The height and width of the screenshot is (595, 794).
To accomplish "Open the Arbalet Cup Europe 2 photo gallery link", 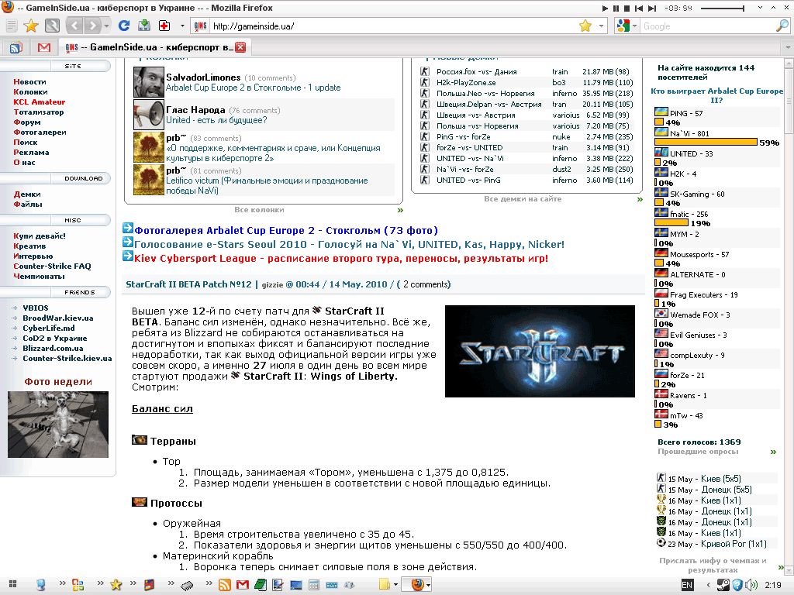I will (x=285, y=230).
